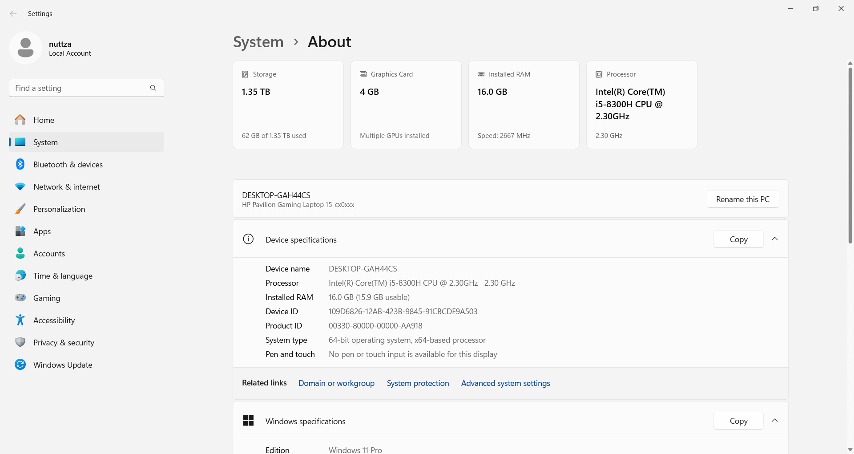Screen dimensions: 854x454
Task: Click the Storage card drive icon
Action: point(245,74)
